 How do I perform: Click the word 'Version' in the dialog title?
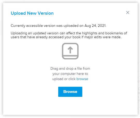[x=46, y=13]
